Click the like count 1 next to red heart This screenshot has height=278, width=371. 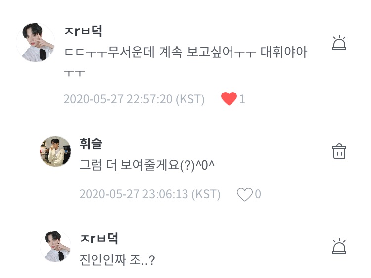242,99
